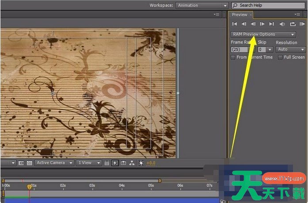Viewport: 308px width, 203px height.
Task: Open the comp flowchart icon
Action: tap(132, 163)
